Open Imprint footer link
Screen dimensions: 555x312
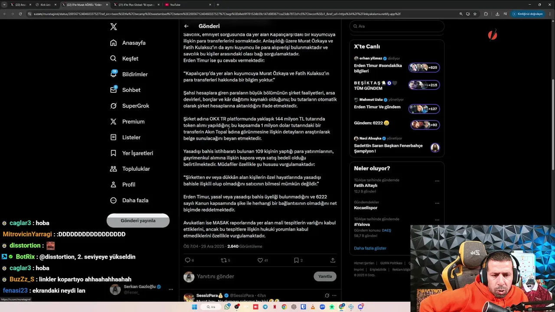pyautogui.click(x=359, y=270)
